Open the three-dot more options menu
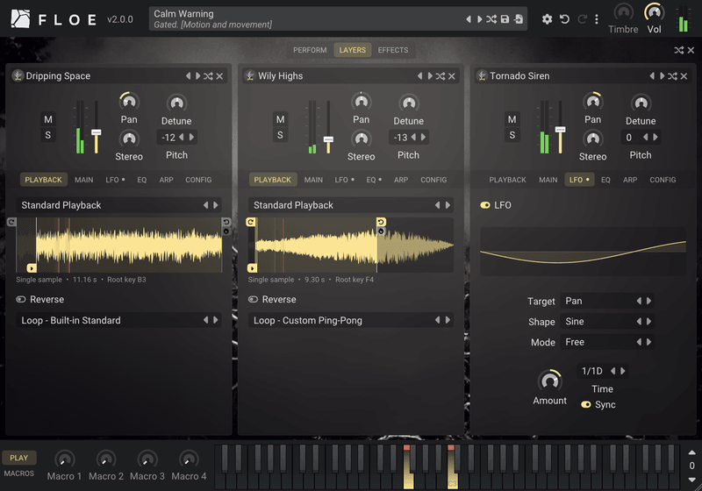 [x=597, y=19]
